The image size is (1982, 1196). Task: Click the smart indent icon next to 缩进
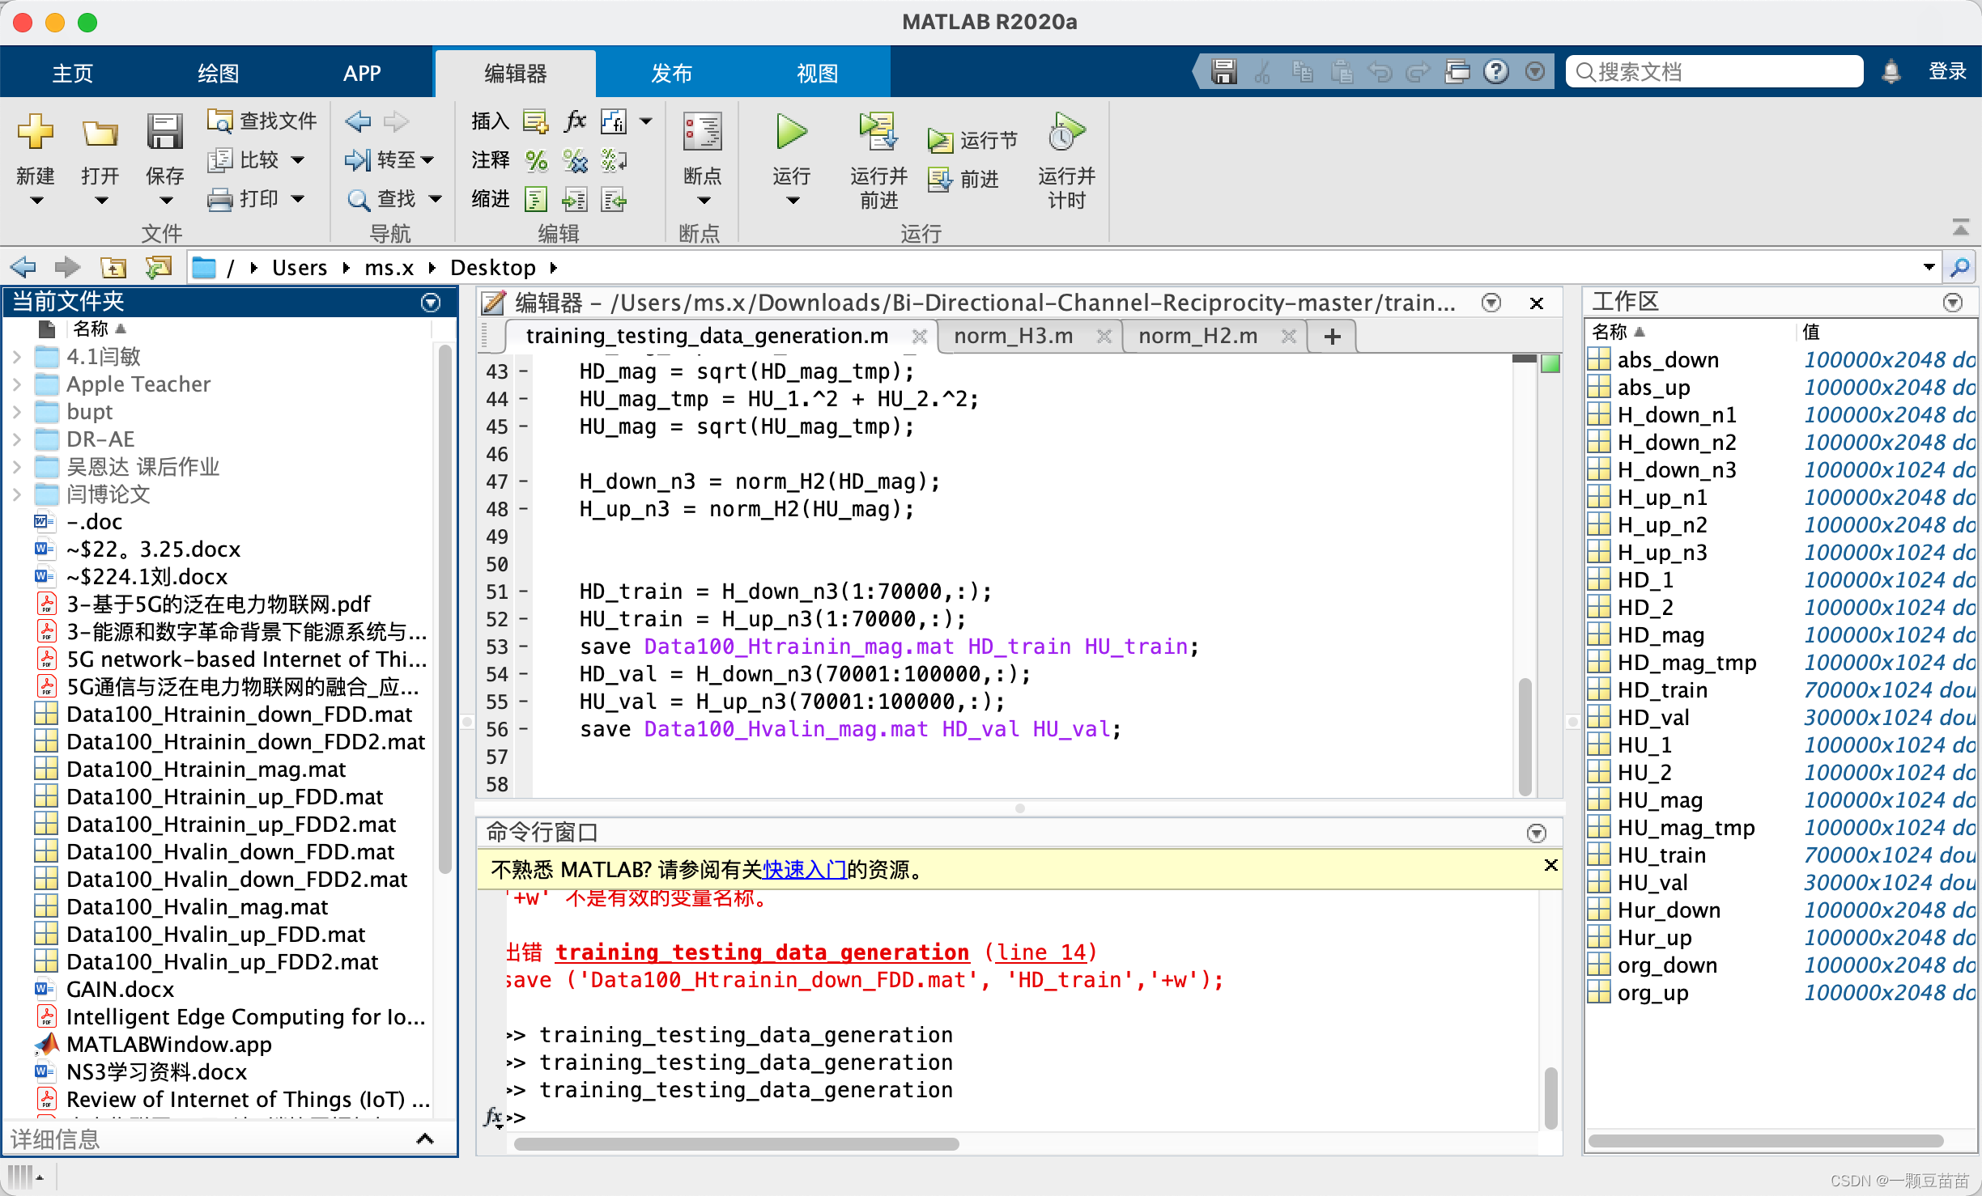[x=536, y=199]
